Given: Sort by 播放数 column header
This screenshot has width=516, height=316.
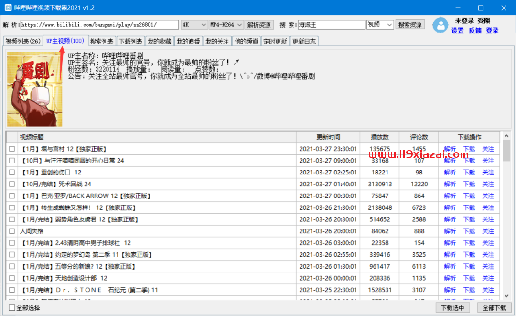Looking at the screenshot, I should (380, 137).
